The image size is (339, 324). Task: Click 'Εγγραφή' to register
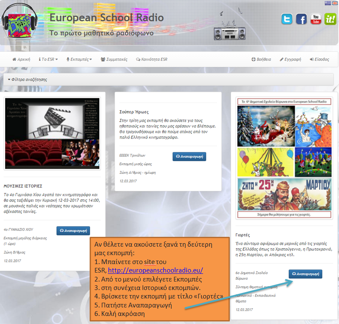(x=290, y=60)
